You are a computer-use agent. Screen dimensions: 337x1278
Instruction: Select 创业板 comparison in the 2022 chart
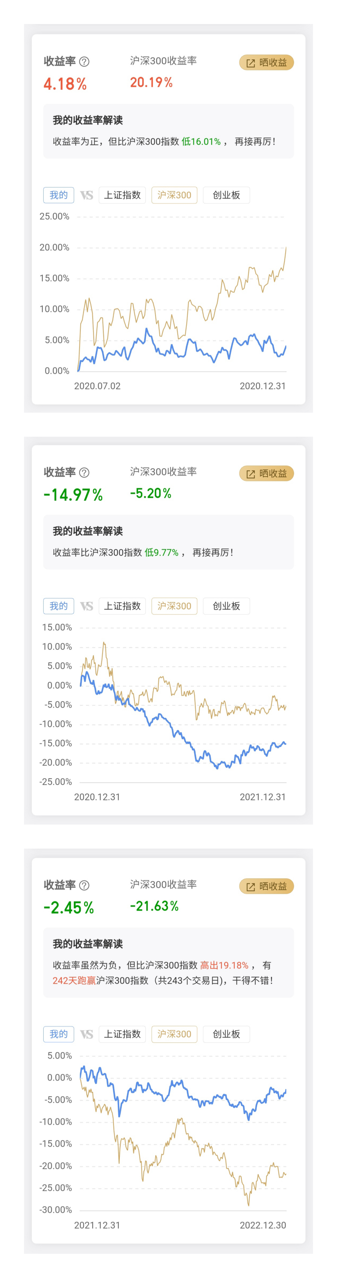pos(226,1034)
